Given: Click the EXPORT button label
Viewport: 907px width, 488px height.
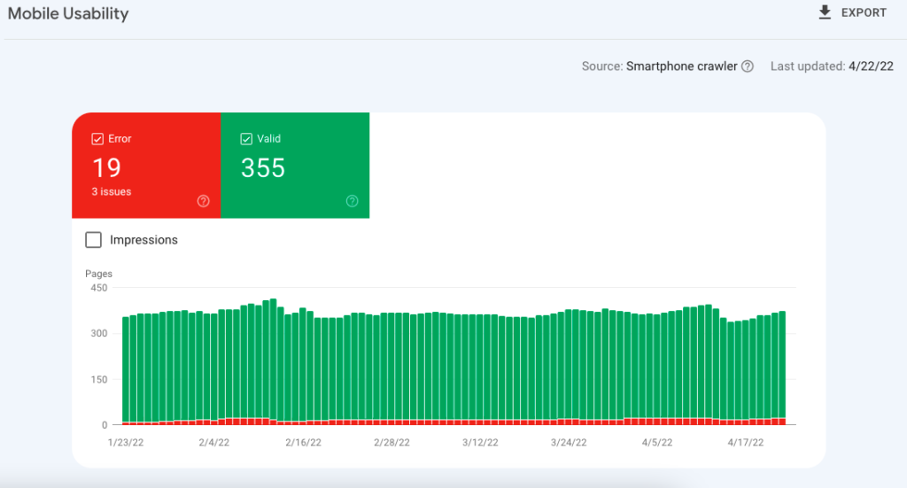Looking at the screenshot, I should (x=864, y=12).
